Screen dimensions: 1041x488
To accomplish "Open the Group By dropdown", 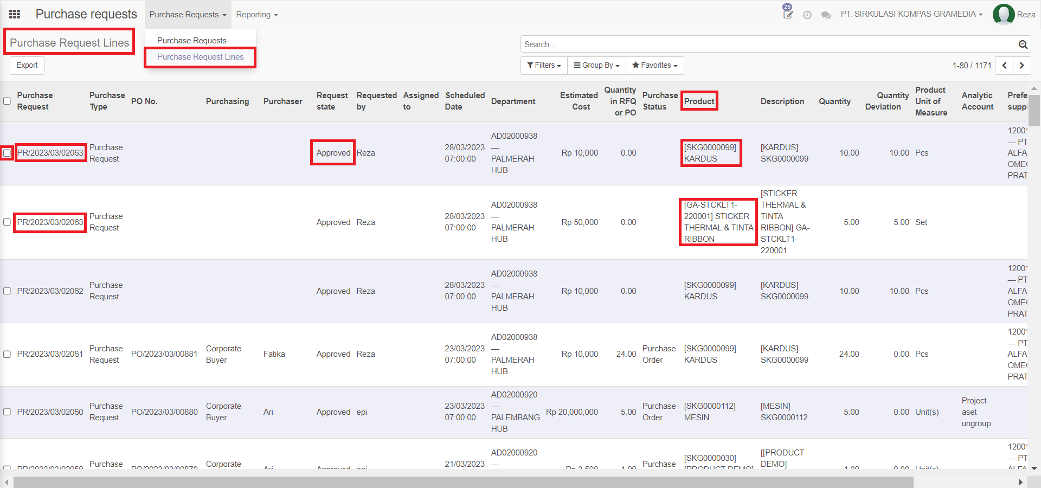I will (x=596, y=66).
